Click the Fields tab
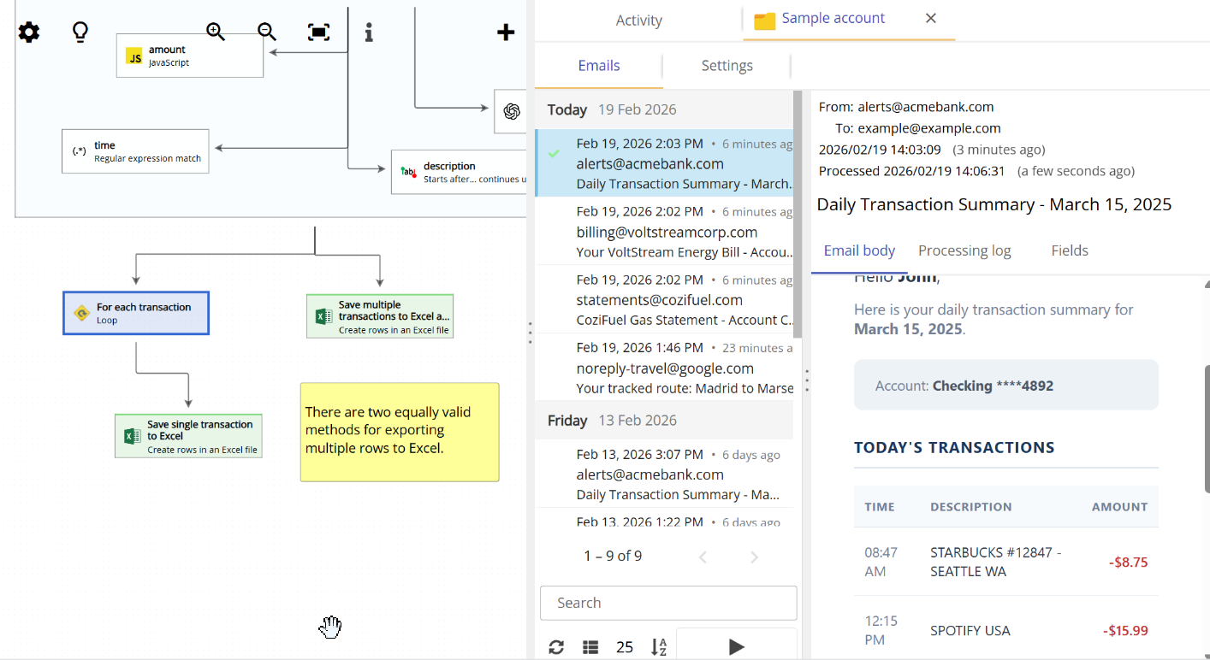Viewport: 1210px width, 660px height. coord(1070,250)
